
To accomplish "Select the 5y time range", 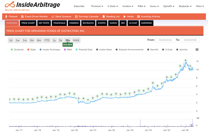I will coord(61,40).
